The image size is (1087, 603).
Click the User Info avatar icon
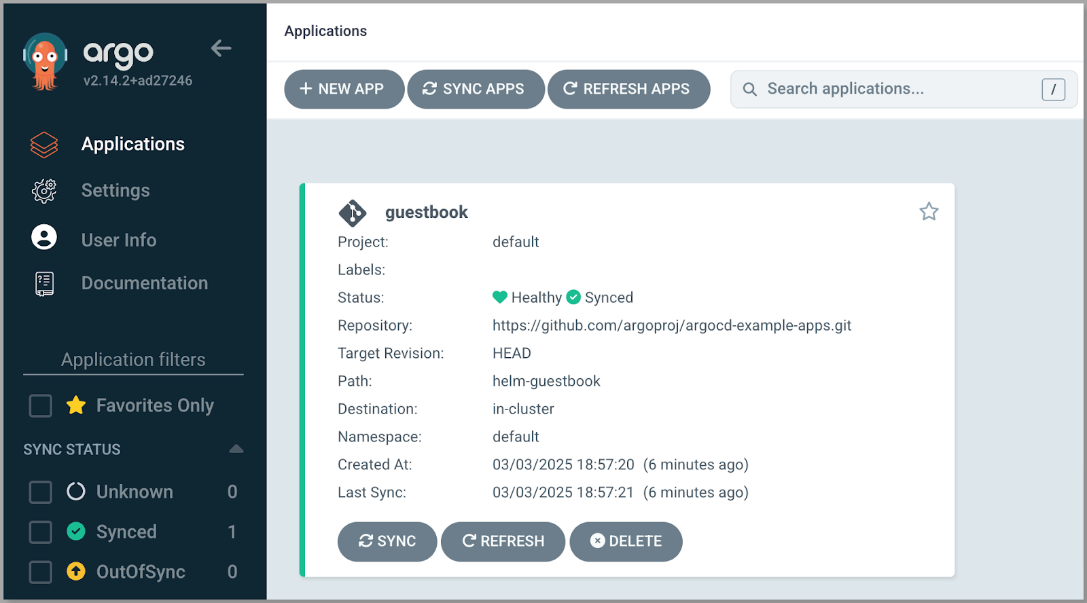point(44,237)
